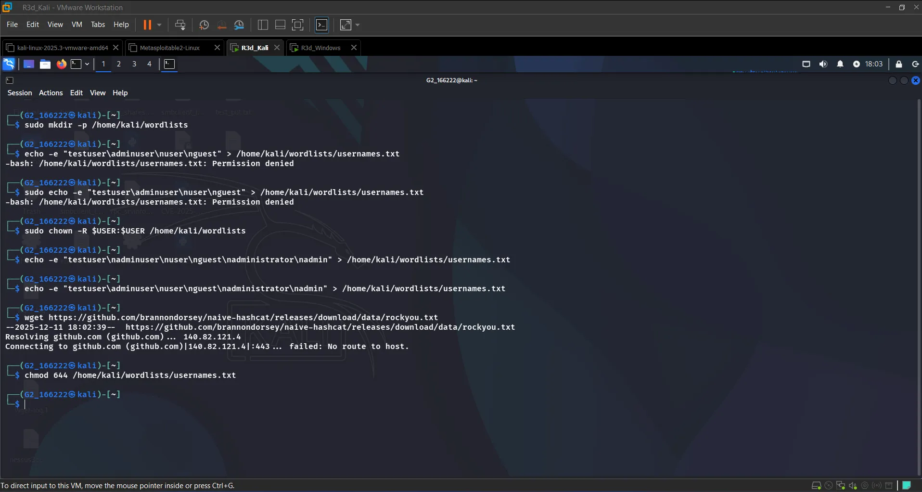922x492 pixels.
Task: Open the stretch guest dropdown arrow
Action: (358, 25)
